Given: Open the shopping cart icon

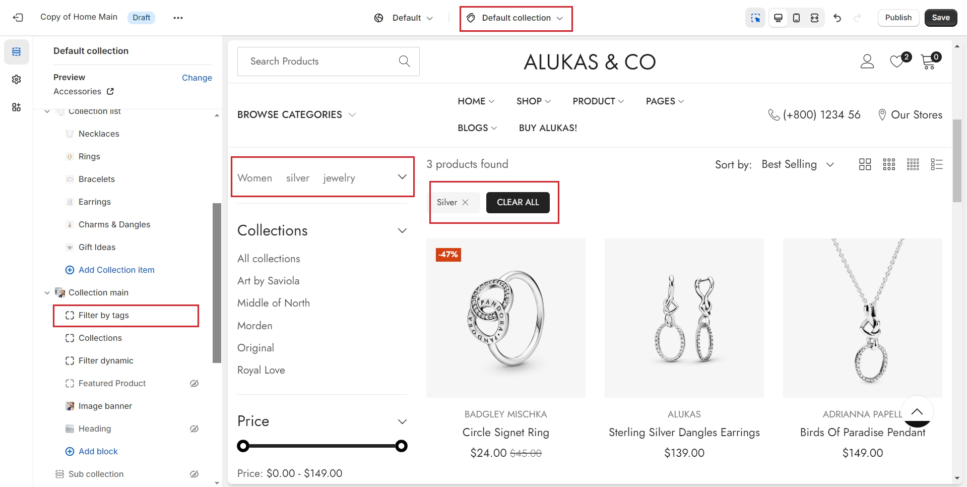Looking at the screenshot, I should point(928,62).
